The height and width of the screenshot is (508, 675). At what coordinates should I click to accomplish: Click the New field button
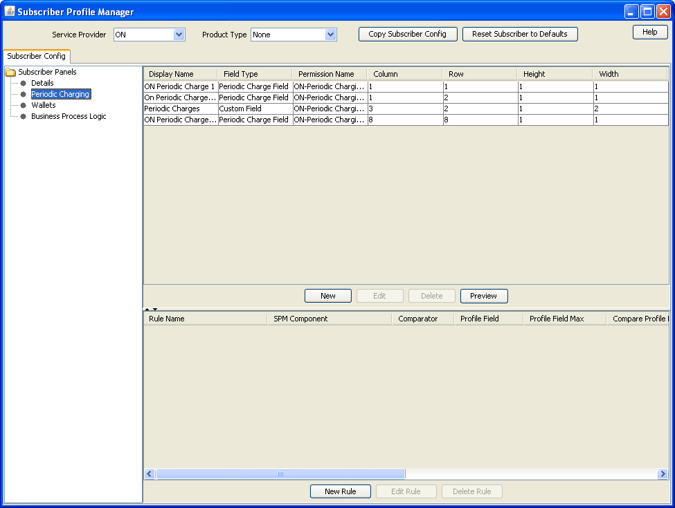(328, 296)
